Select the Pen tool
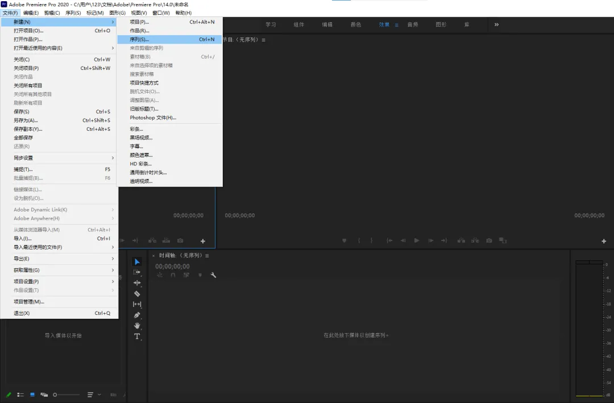614x403 pixels. tap(137, 315)
